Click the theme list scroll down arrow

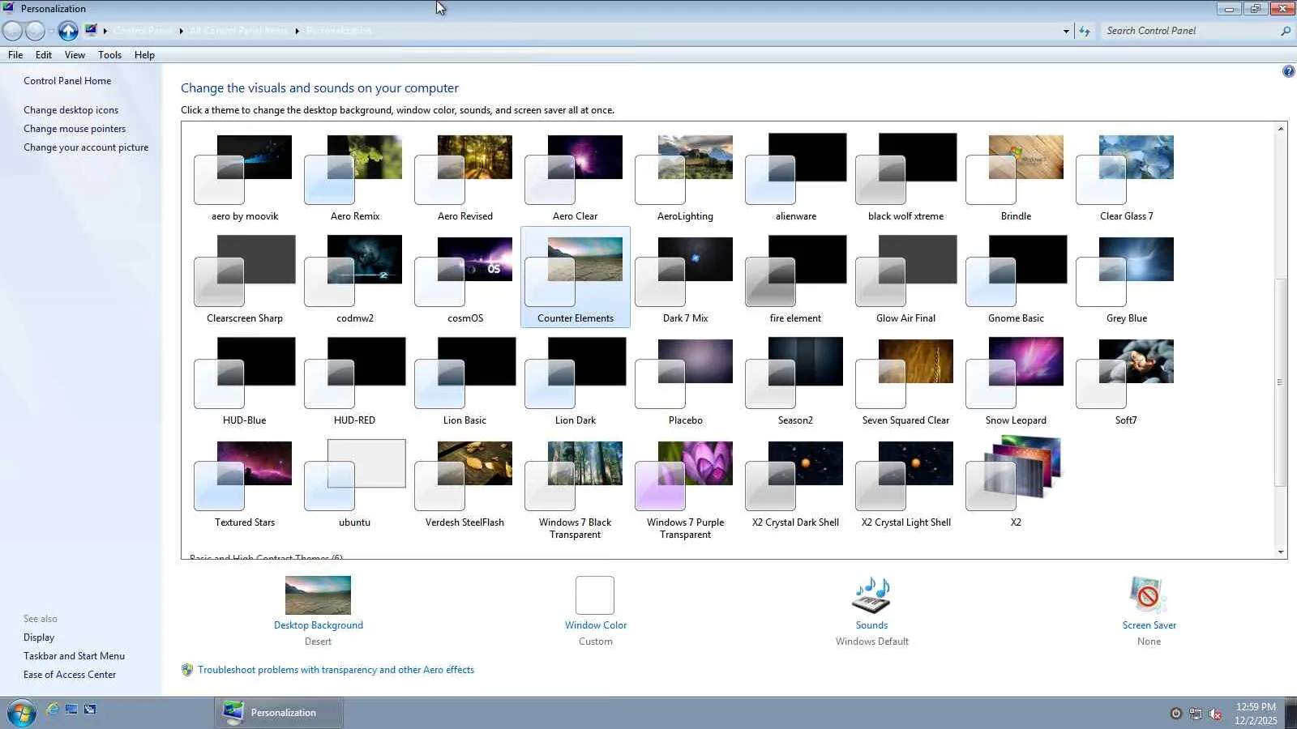[1281, 552]
